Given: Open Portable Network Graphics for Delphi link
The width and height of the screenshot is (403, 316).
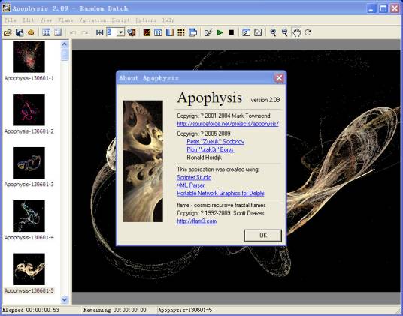Looking at the screenshot, I should (220, 193).
